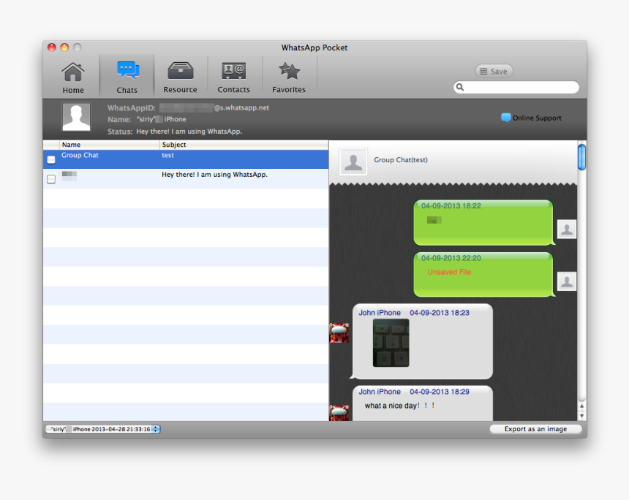
Task: Check the second contact's checkbox
Action: click(x=50, y=178)
